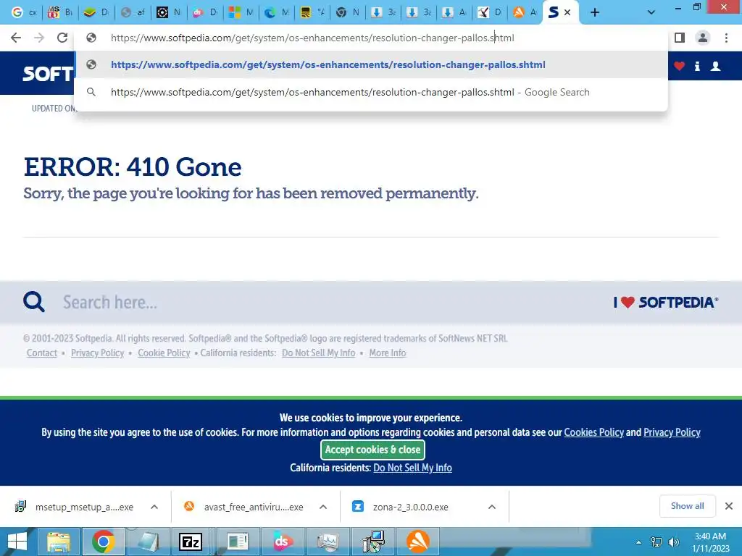Viewport: 742px width, 556px height.
Task: Click the Chrome taskbar icon
Action: [104, 542]
